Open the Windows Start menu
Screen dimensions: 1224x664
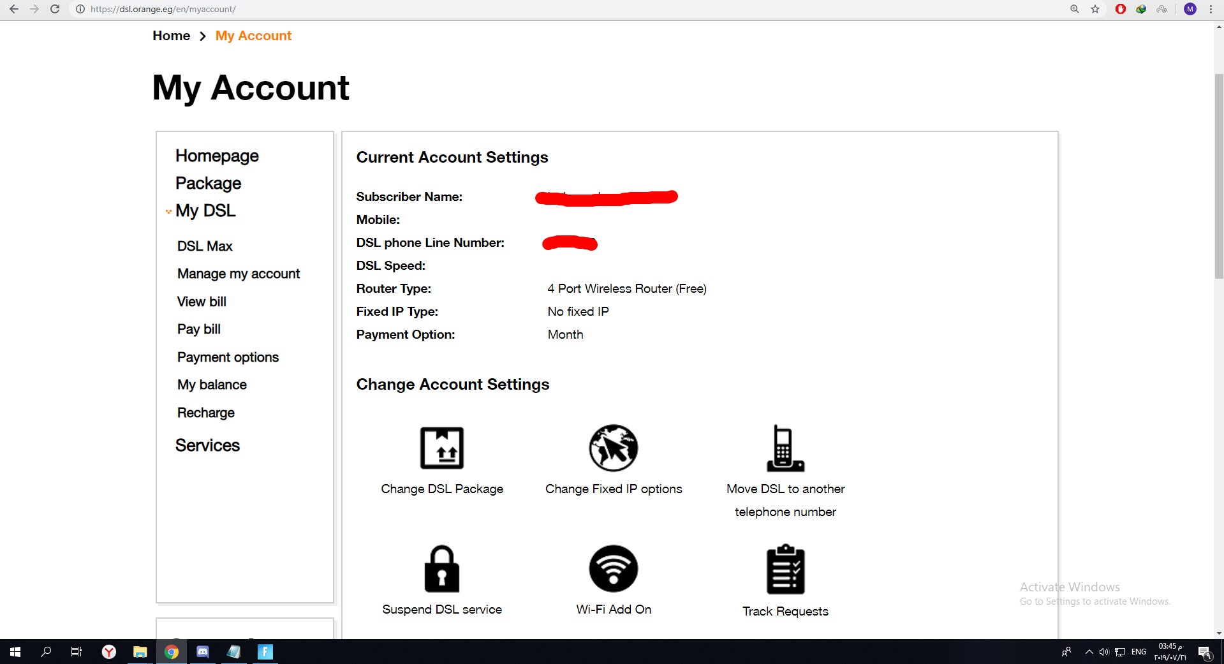point(15,651)
